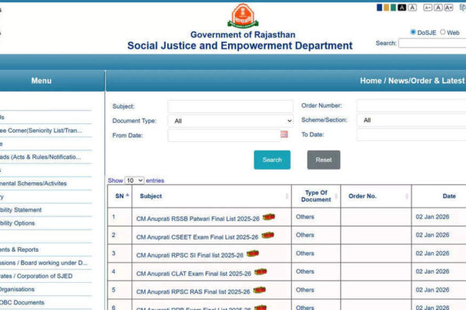Click new badge beside CLAT Exam entry
Screen dimensions: 466x310
260,272
